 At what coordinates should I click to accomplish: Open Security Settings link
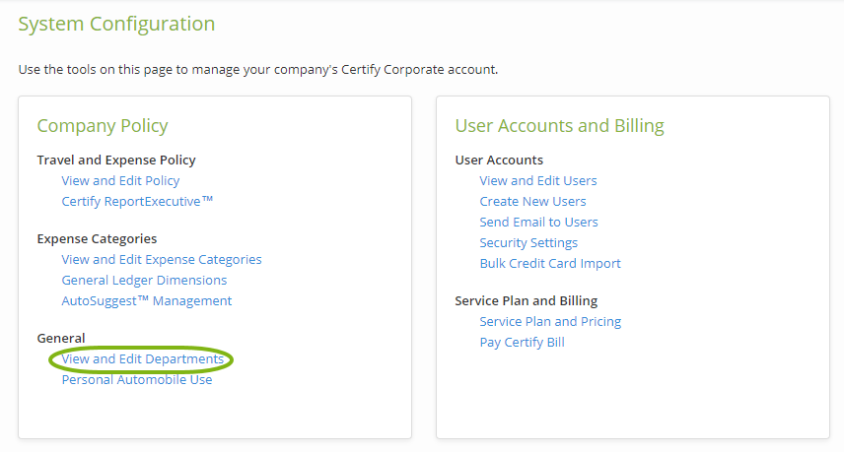coord(528,242)
